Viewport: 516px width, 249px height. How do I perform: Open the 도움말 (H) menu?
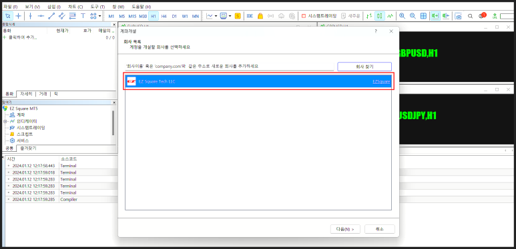[142, 7]
